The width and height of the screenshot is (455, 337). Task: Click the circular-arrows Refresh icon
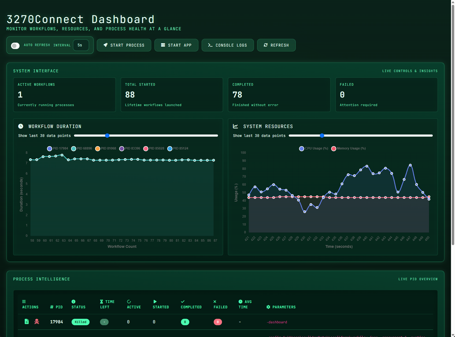[x=266, y=45]
